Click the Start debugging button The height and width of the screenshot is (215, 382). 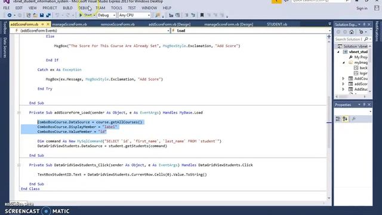click(85, 15)
